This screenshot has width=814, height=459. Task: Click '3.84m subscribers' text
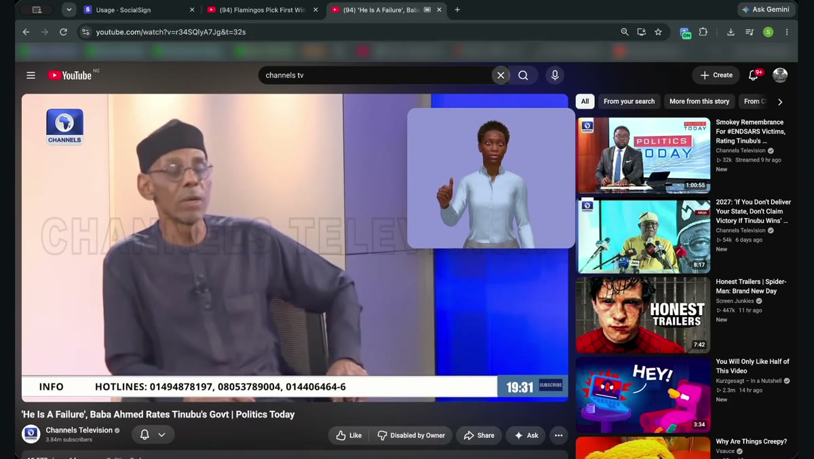point(69,440)
